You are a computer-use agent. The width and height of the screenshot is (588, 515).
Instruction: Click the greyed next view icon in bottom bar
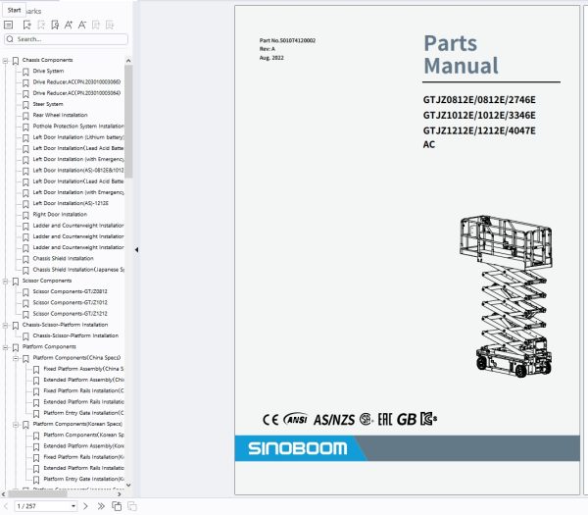[x=132, y=506]
